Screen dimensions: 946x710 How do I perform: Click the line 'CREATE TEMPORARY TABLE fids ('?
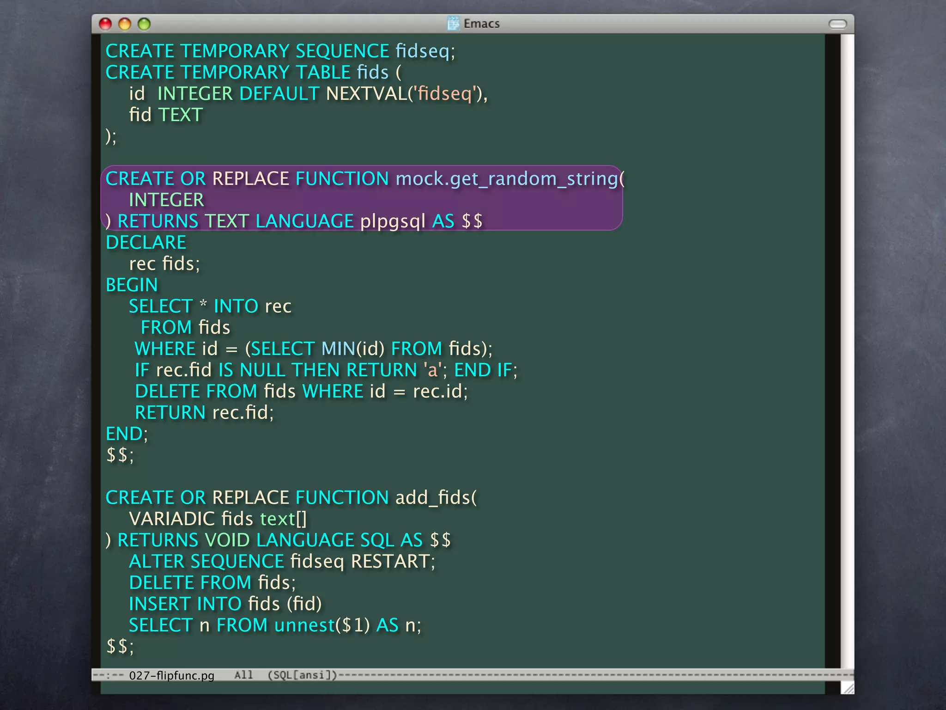(x=254, y=73)
